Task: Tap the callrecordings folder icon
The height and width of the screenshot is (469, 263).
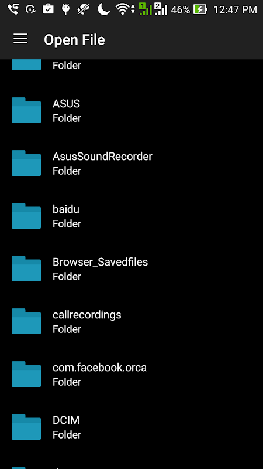Action: (x=26, y=321)
